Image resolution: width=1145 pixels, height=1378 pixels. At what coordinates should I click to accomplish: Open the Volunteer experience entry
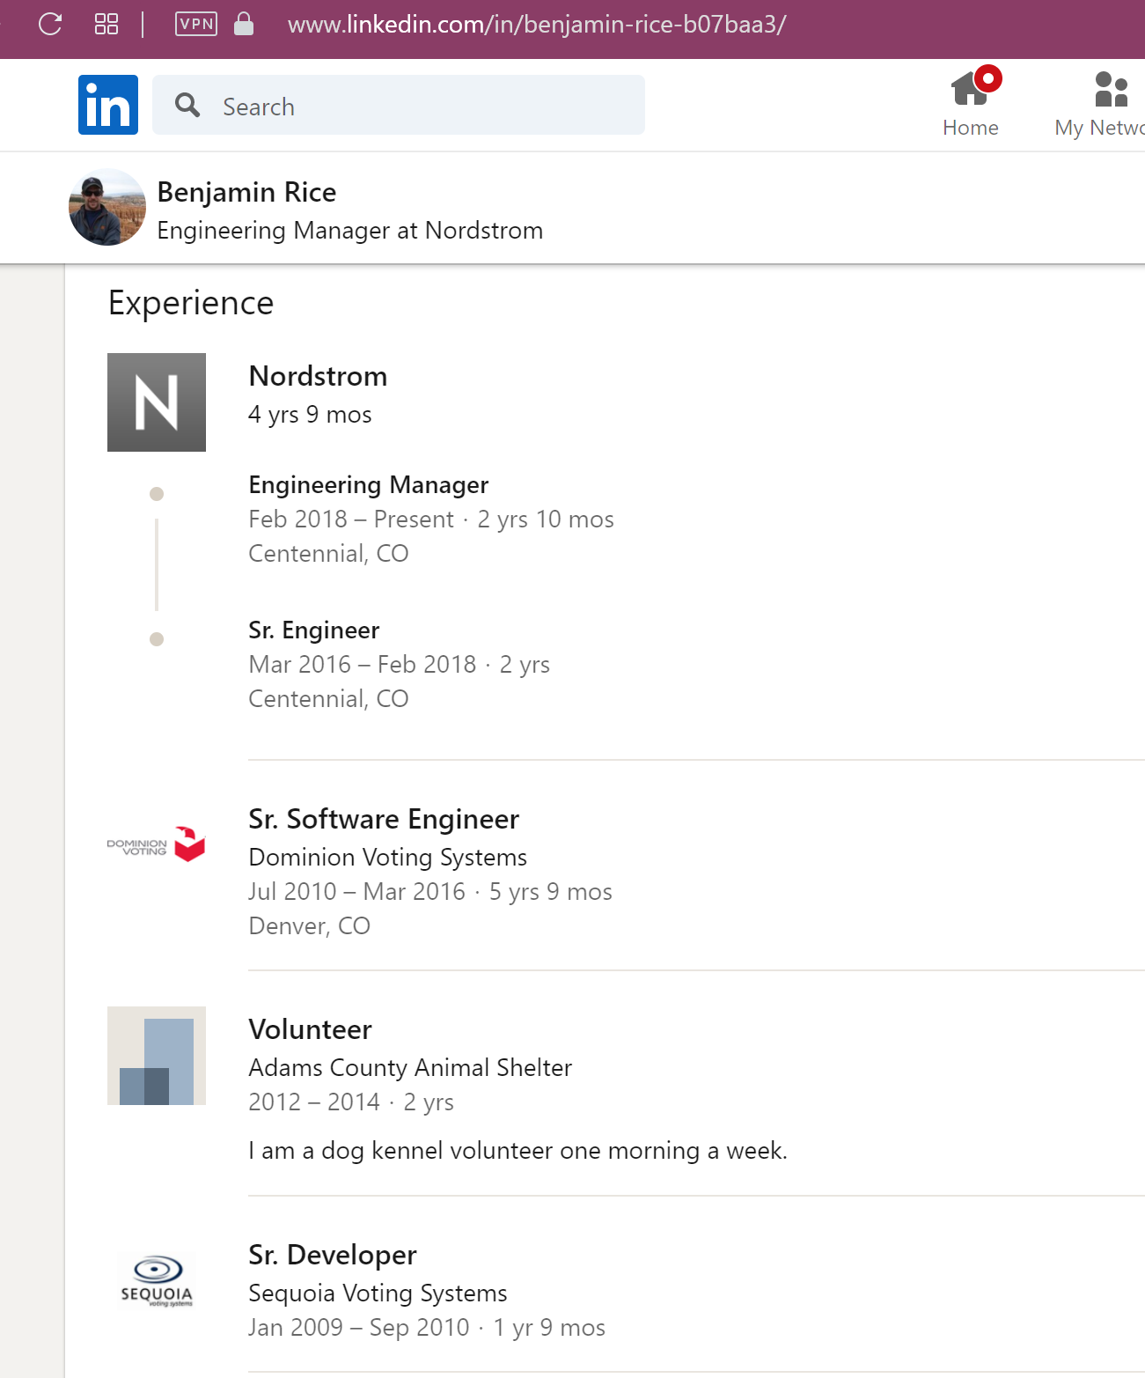[x=311, y=1029]
